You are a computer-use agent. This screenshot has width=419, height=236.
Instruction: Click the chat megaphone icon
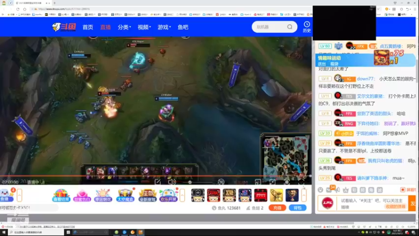(x=337, y=190)
